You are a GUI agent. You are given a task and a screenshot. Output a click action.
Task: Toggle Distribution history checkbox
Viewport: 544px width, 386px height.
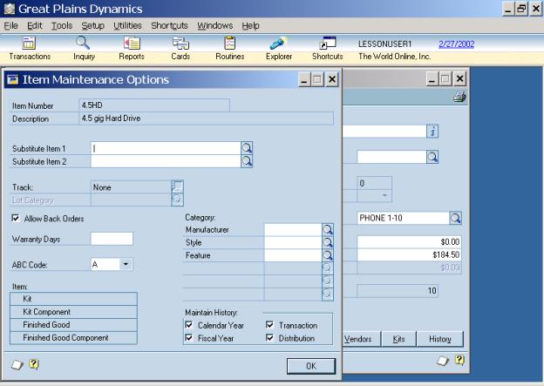(270, 338)
